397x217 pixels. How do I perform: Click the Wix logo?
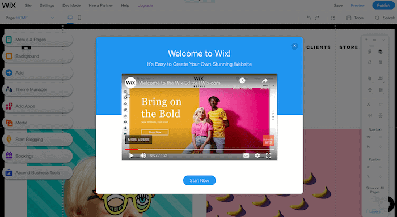click(x=9, y=5)
